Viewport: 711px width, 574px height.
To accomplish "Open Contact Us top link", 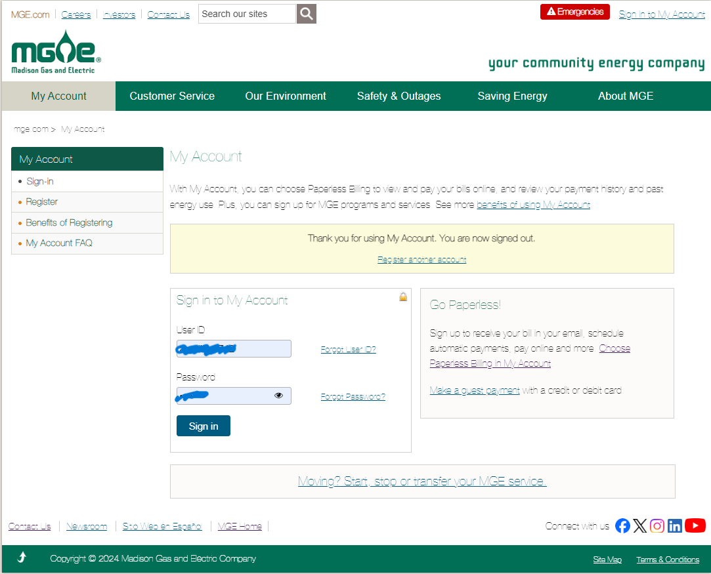I will [169, 14].
